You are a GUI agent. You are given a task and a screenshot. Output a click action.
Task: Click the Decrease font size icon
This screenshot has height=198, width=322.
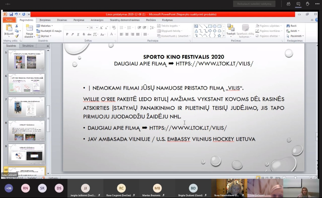106,28
